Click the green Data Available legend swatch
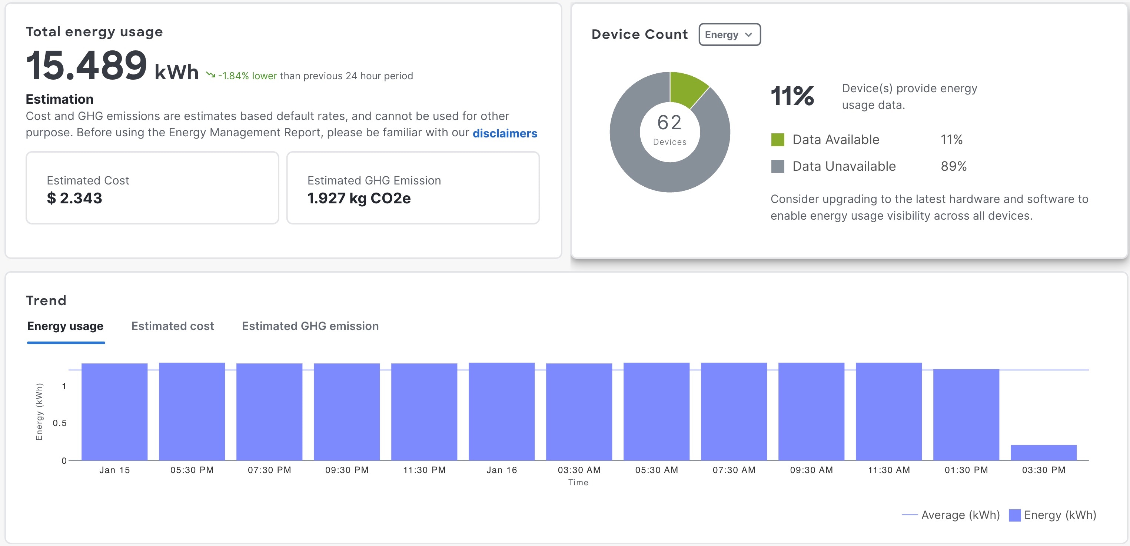Viewport: 1130px width, 546px height. [777, 140]
